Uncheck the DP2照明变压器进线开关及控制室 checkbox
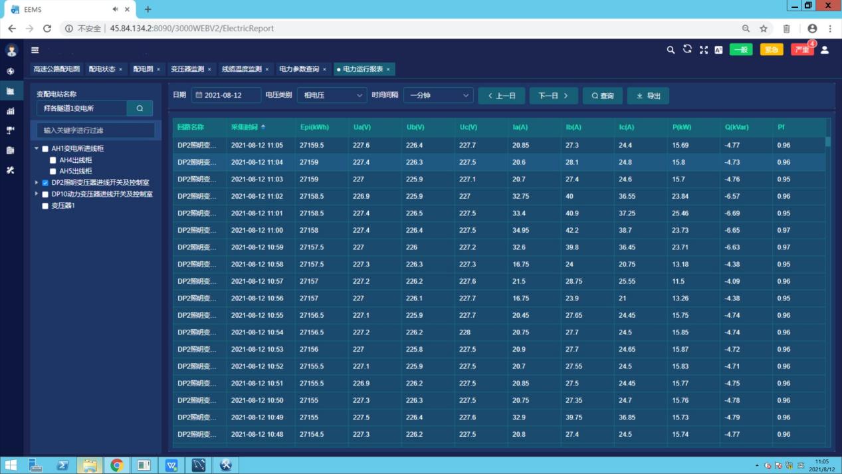842x474 pixels. 45,183
